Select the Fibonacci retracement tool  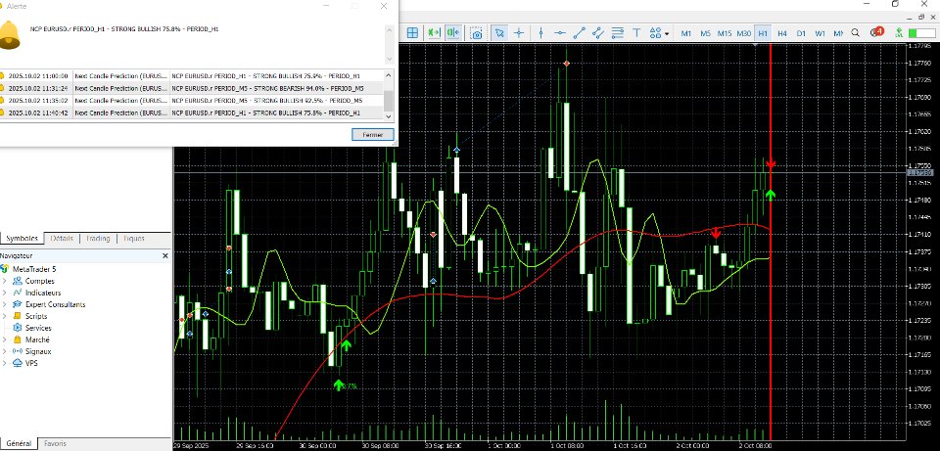(x=618, y=33)
